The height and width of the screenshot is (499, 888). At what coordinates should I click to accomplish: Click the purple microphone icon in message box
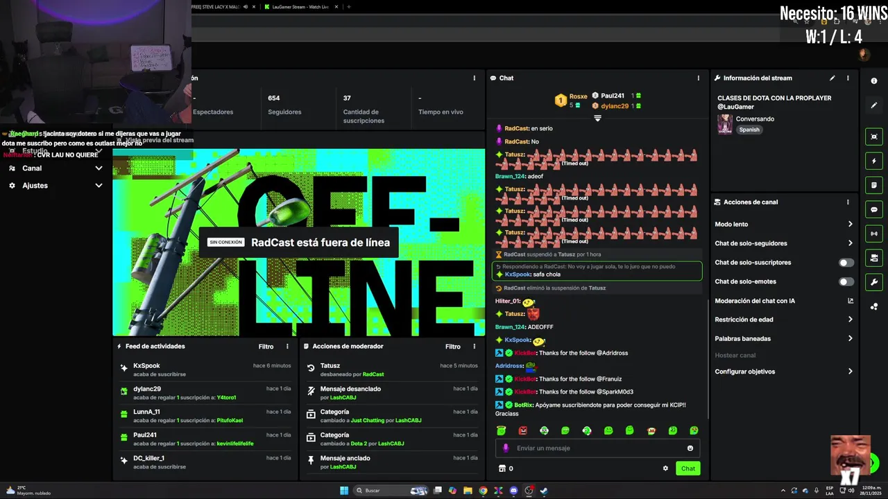tap(506, 448)
